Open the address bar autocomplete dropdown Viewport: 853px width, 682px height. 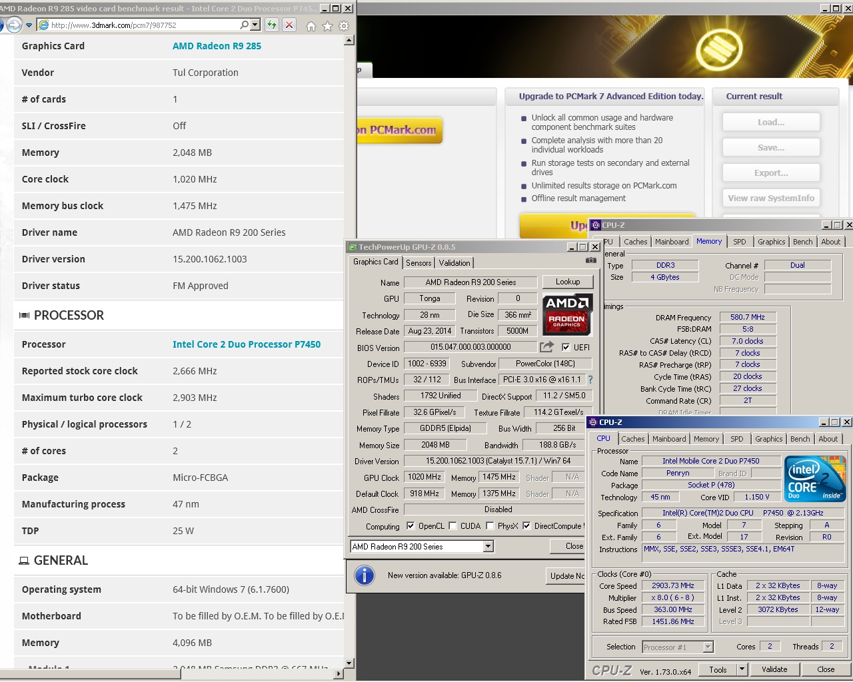click(255, 25)
